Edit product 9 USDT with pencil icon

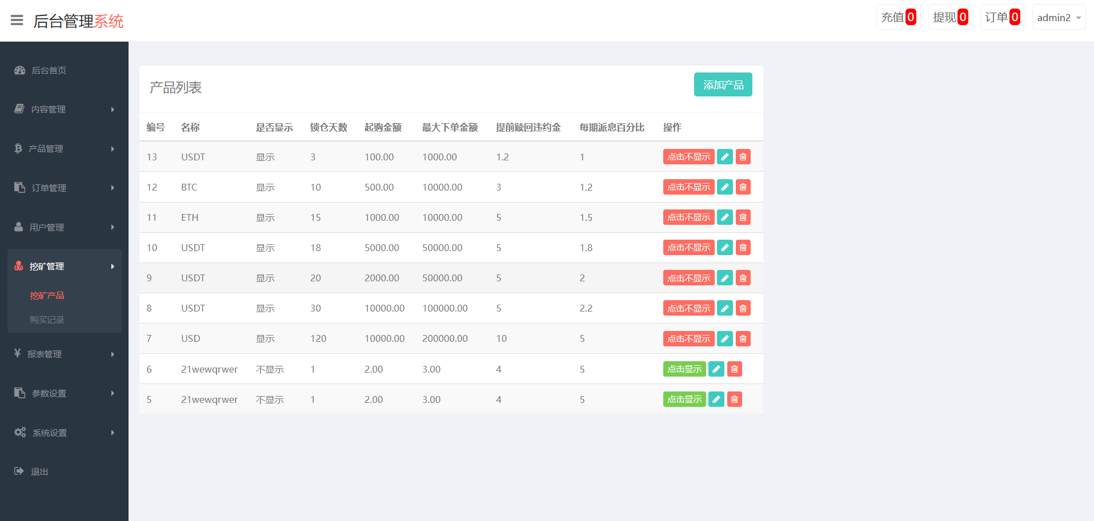tap(724, 278)
